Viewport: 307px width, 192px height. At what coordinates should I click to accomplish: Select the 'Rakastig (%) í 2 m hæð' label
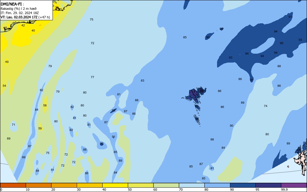(18, 9)
